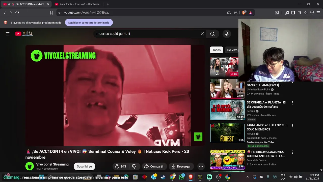Like the video with 943 likes
Viewport: 323px width, 182px height.
pos(121,166)
